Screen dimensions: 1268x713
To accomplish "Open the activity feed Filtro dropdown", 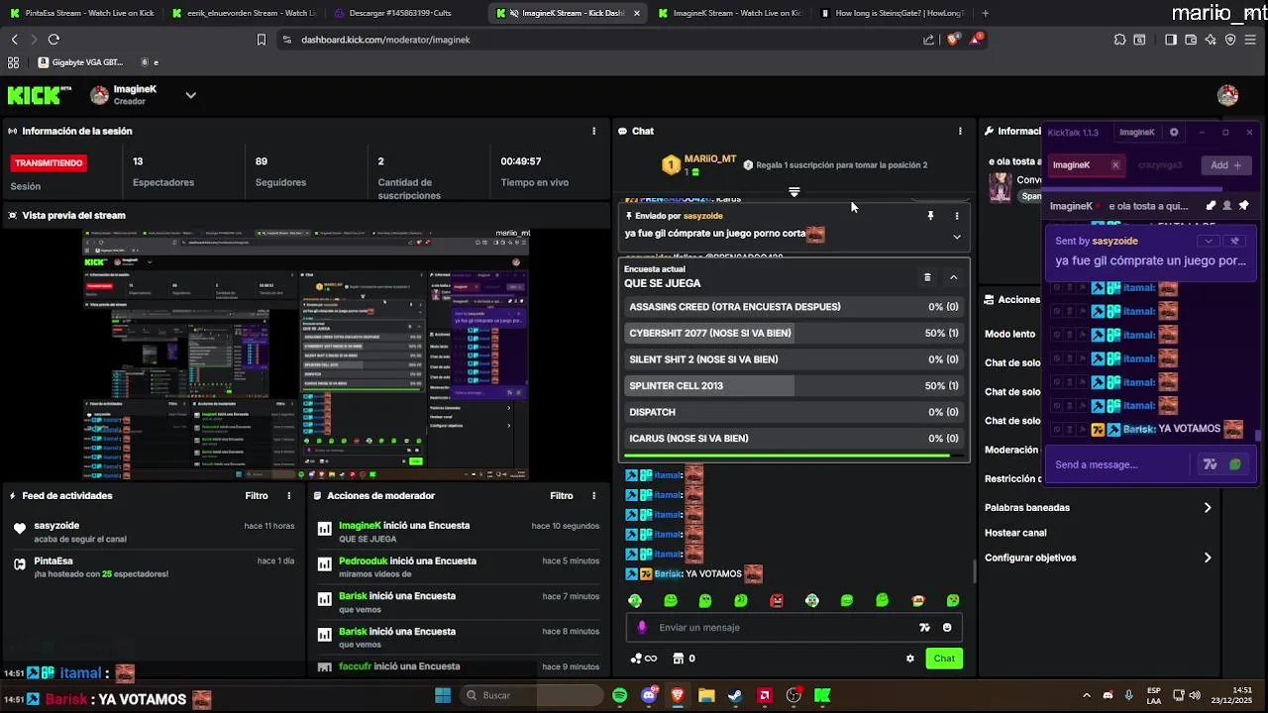I will 257,496.
